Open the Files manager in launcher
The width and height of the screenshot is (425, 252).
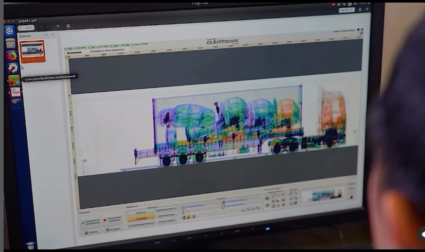click(x=11, y=43)
